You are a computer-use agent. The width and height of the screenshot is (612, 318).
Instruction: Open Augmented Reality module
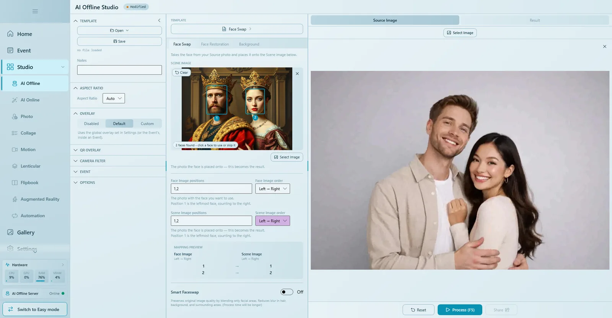coord(35,199)
